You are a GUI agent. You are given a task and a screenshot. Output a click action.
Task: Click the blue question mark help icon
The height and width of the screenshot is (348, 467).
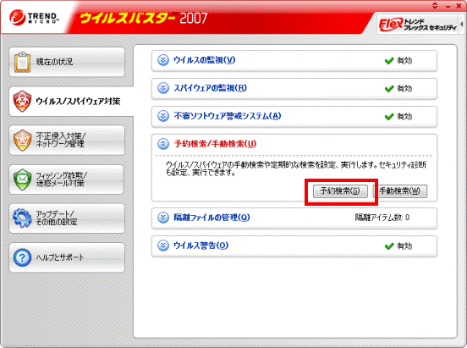(22, 257)
